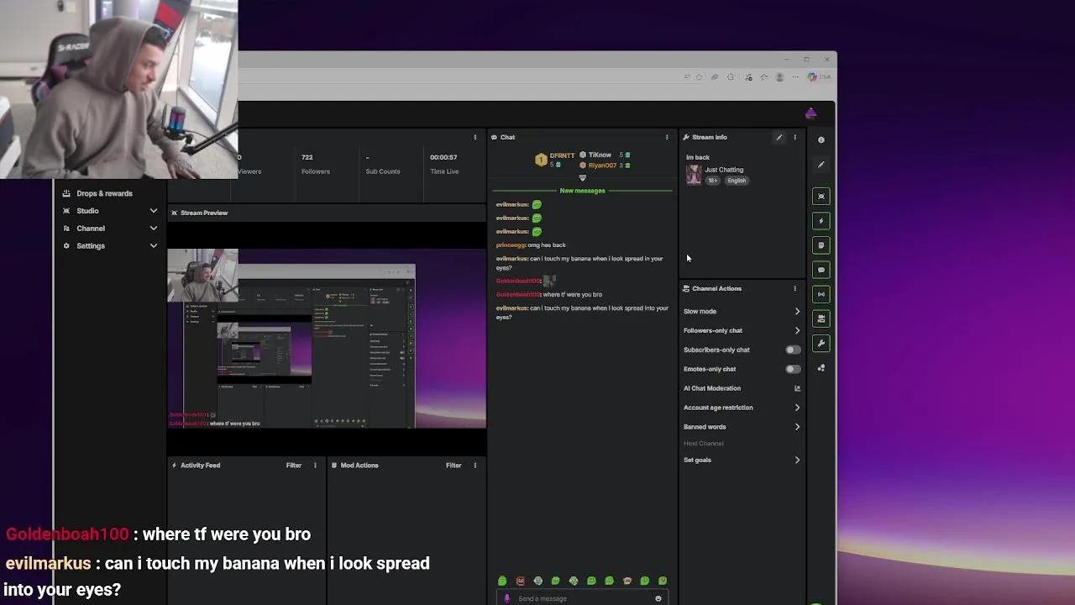
Task: Open Drops & rewards menu item
Action: click(x=104, y=193)
